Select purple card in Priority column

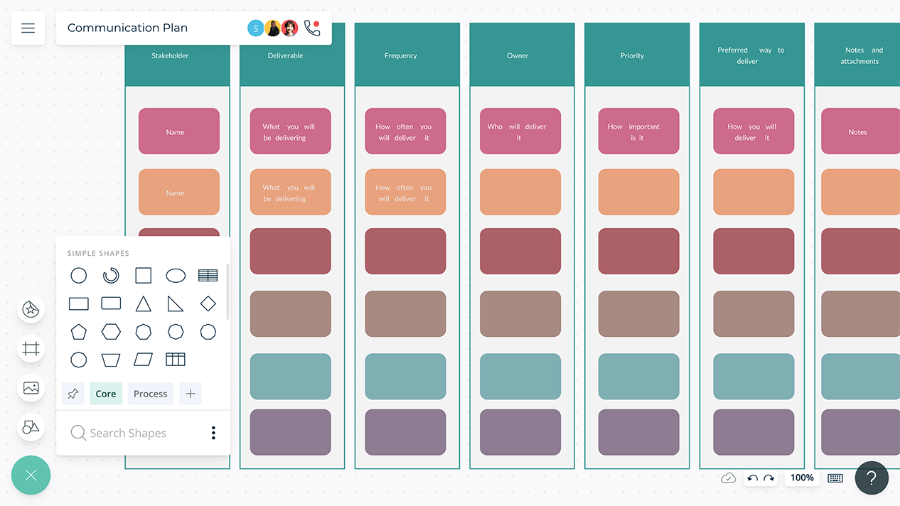coord(638,432)
